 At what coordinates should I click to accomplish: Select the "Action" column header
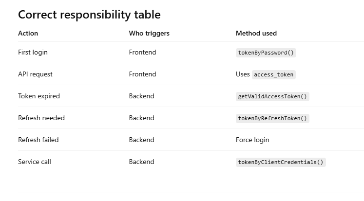click(x=28, y=34)
